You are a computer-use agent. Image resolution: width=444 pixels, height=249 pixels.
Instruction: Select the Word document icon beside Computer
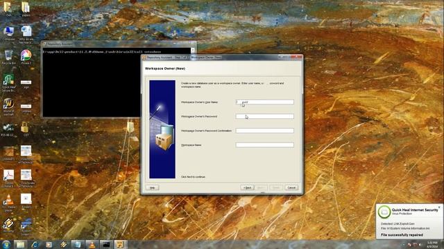click(26, 35)
